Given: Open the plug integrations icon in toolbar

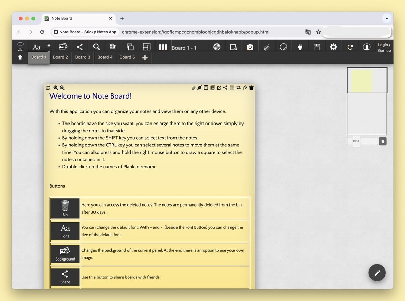Looking at the screenshot, I should [x=300, y=47].
